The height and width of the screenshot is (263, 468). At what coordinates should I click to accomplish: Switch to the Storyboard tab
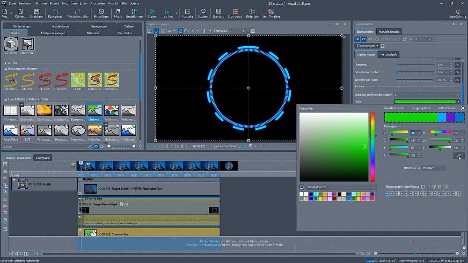43,158
